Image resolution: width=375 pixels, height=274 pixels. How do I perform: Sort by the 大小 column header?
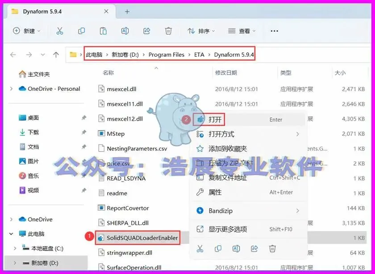point(340,72)
